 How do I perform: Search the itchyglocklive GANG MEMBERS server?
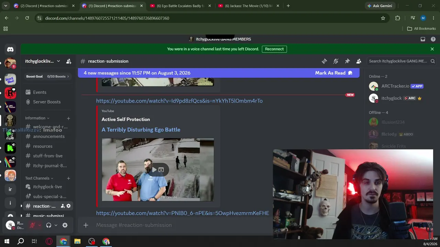[x=401, y=61]
